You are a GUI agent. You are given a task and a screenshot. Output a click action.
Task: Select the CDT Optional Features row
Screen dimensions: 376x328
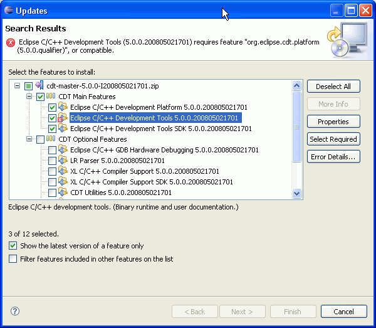[93, 139]
